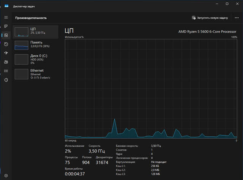Click the '3,50 ГГц' speed value

pyautogui.click(x=97, y=151)
